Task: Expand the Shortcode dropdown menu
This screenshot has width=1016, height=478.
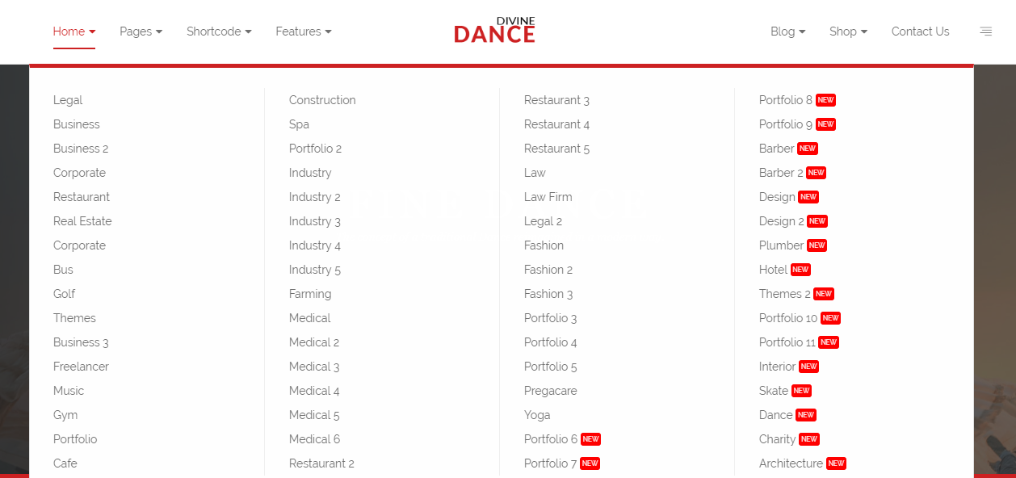Action: coord(219,31)
